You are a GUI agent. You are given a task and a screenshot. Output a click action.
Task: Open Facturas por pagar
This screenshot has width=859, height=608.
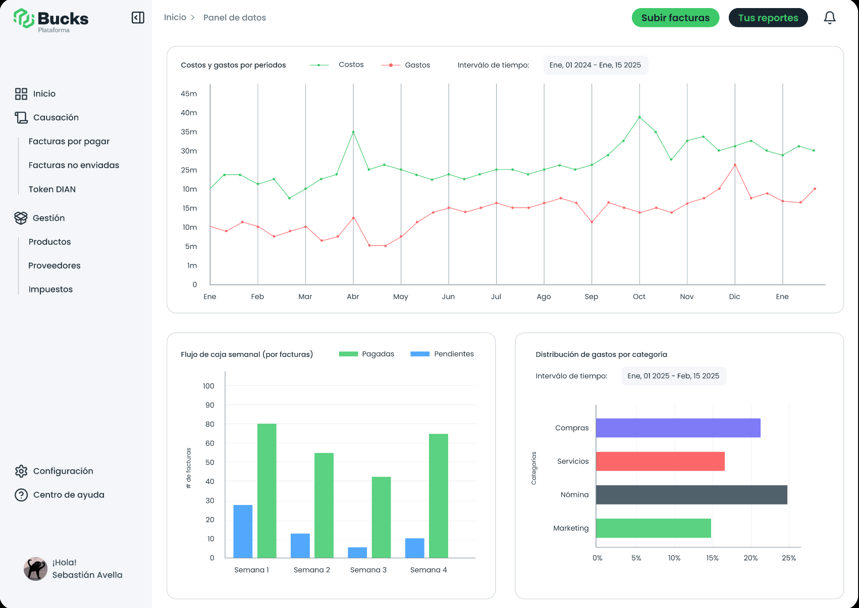[x=69, y=141]
